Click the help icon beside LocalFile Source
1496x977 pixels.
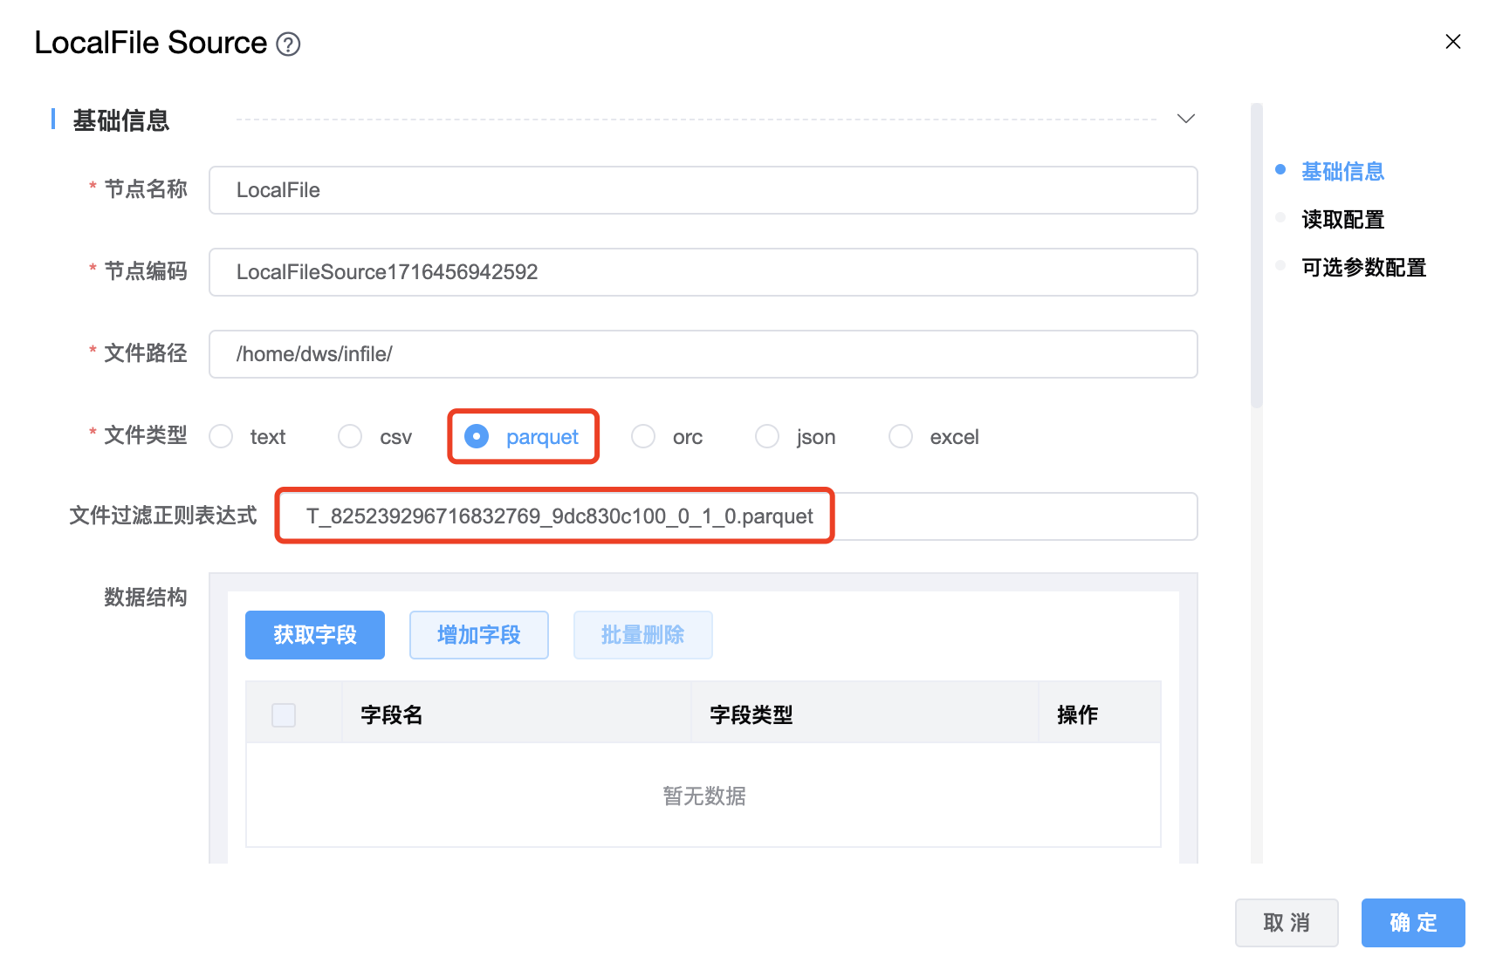288,44
